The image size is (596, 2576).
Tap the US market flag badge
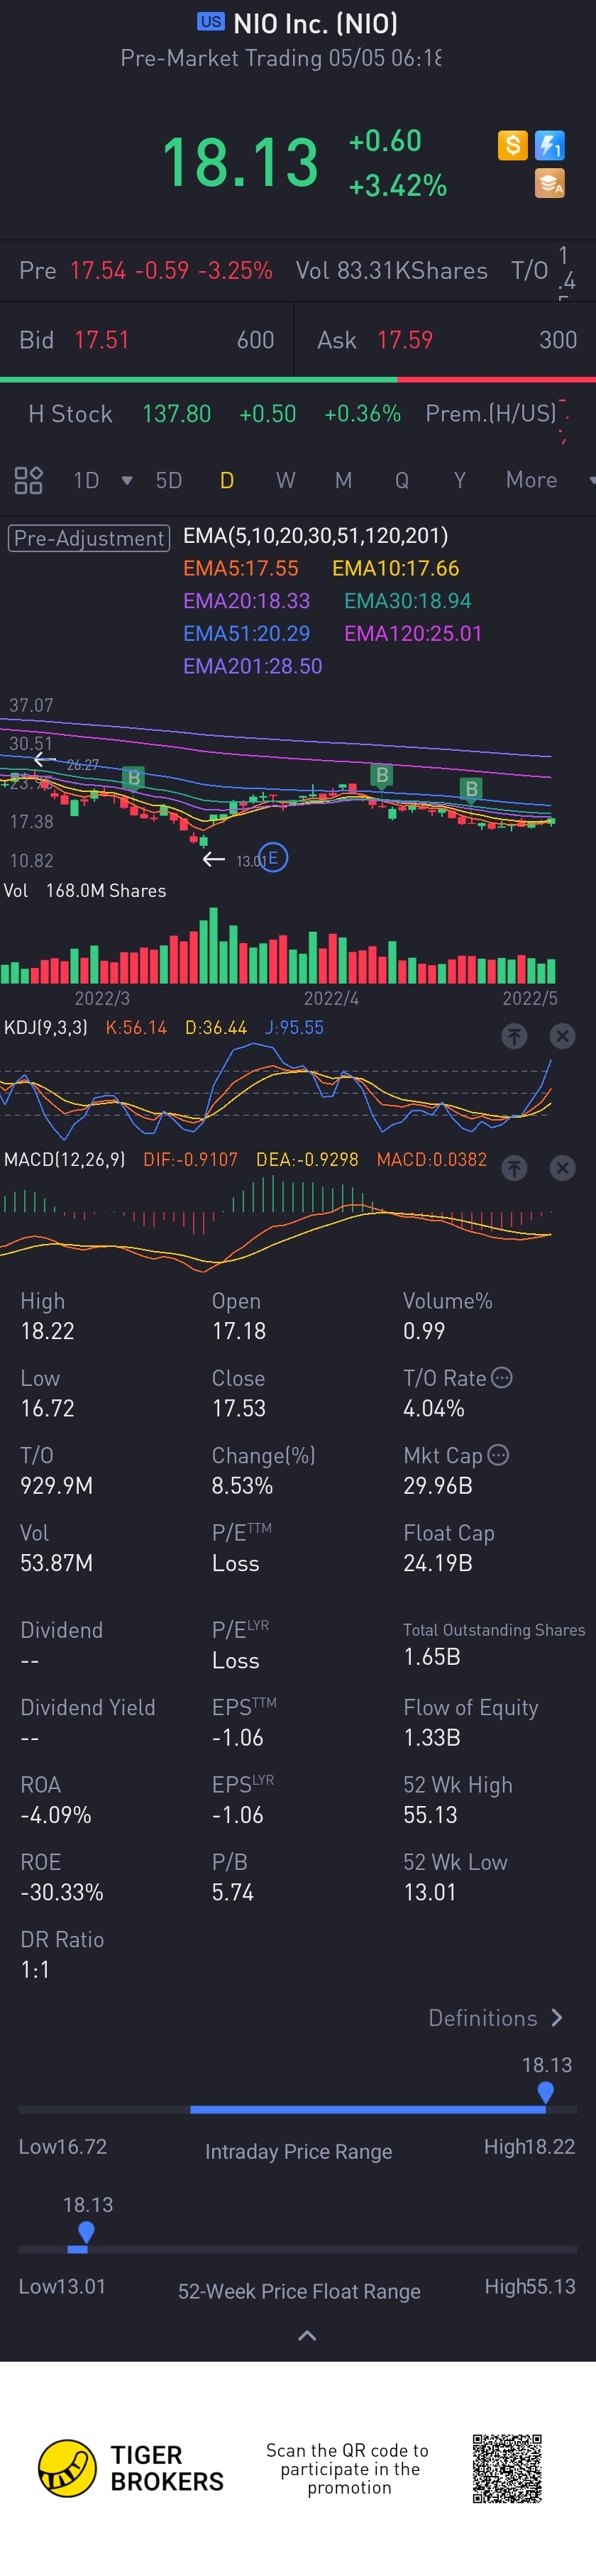point(211,21)
